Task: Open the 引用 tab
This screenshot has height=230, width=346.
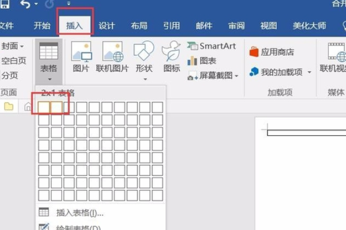Action: (171, 26)
